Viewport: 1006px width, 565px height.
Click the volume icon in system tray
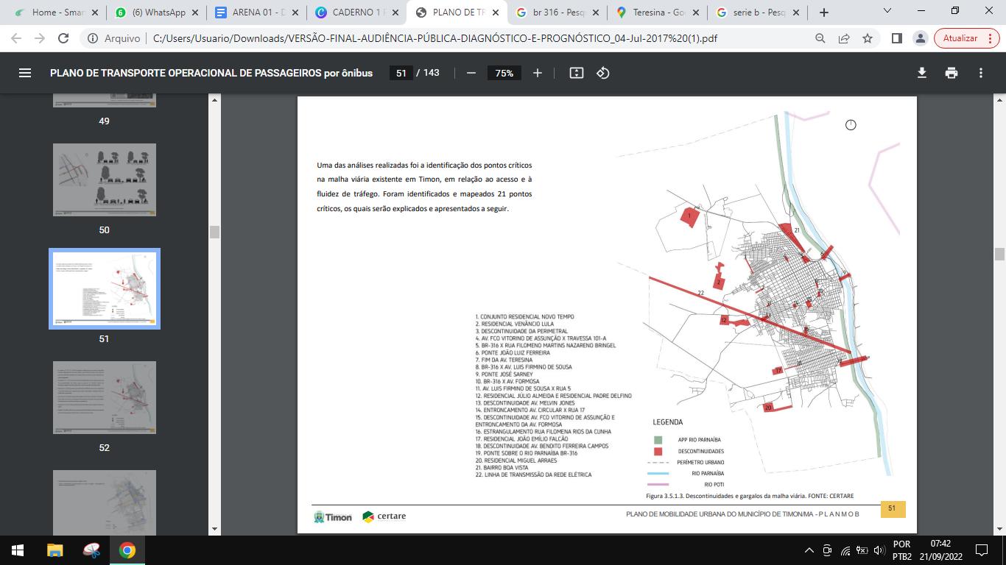tap(878, 550)
